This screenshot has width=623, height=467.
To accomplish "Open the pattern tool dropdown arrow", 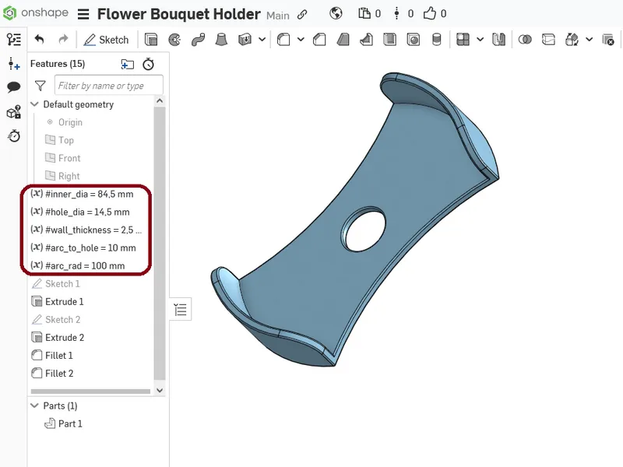I will [x=480, y=40].
